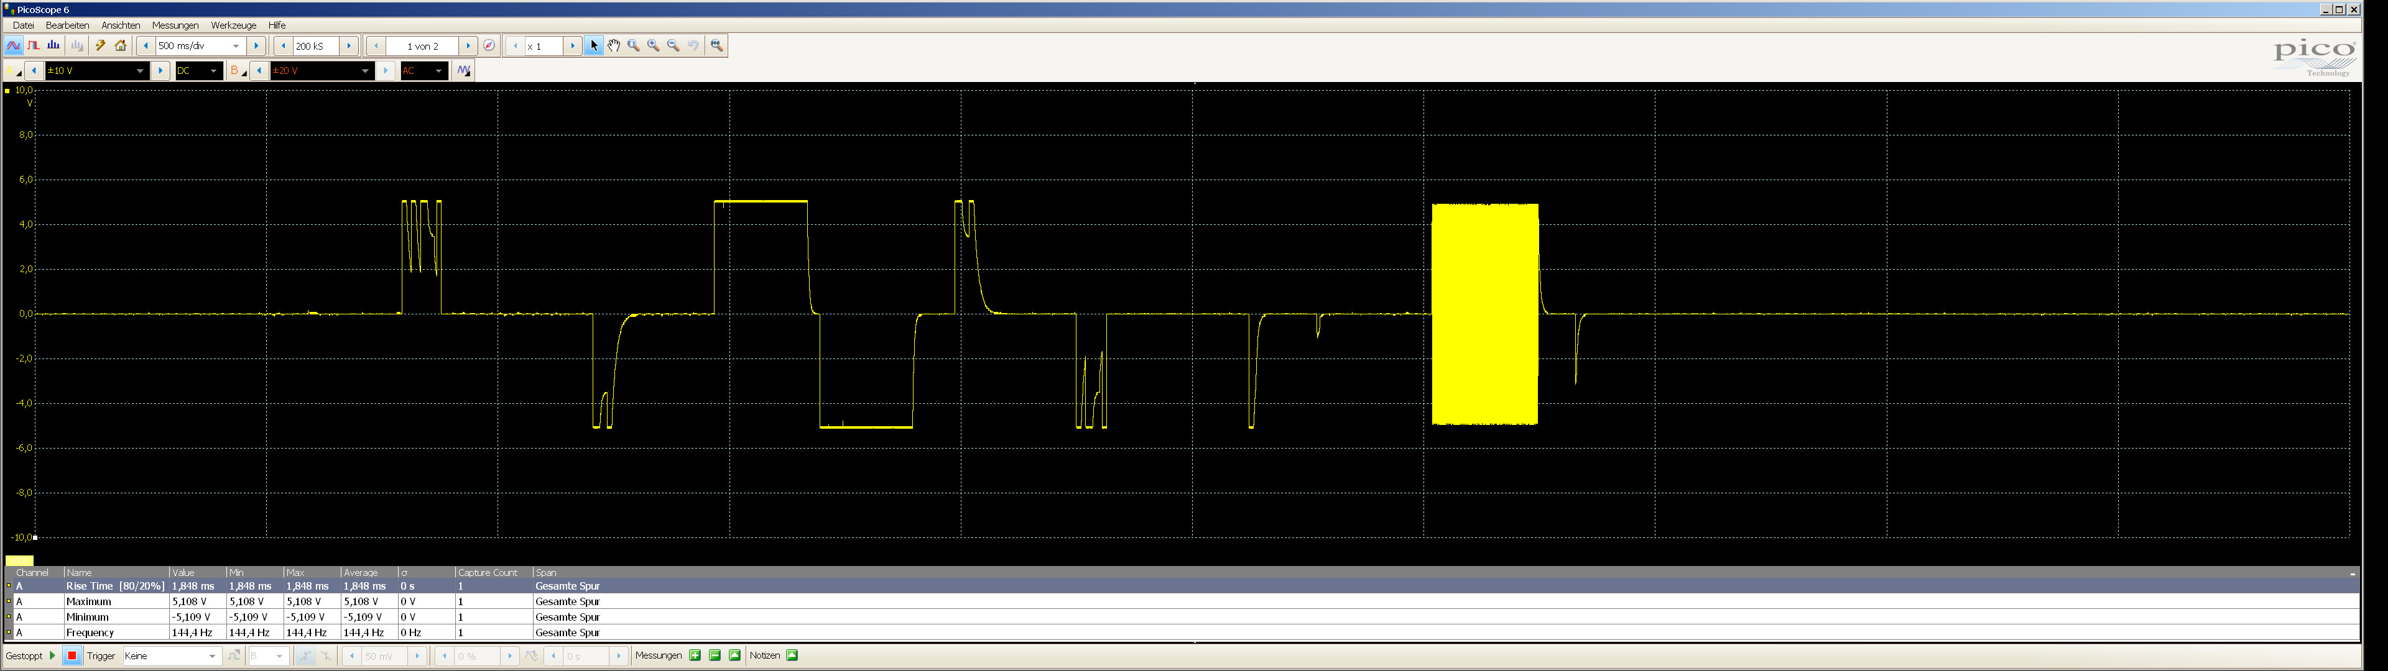
Task: Click the auto setup lightning icon
Action: point(100,45)
